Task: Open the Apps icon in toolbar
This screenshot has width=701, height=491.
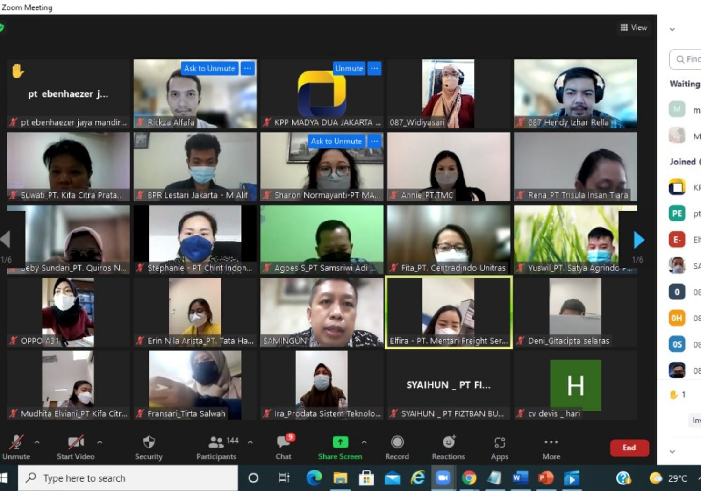Action: click(500, 442)
